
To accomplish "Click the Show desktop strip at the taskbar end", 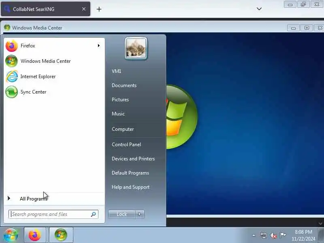I will pos(321,235).
